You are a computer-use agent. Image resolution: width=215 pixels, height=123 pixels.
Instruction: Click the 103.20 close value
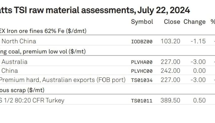[171, 41]
